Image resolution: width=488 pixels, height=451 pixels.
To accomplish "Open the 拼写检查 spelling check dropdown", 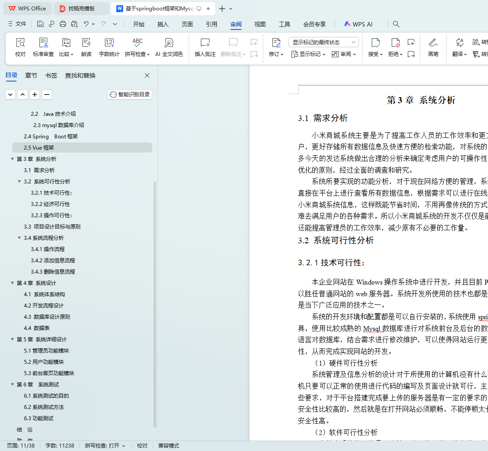I will click(x=137, y=54).
